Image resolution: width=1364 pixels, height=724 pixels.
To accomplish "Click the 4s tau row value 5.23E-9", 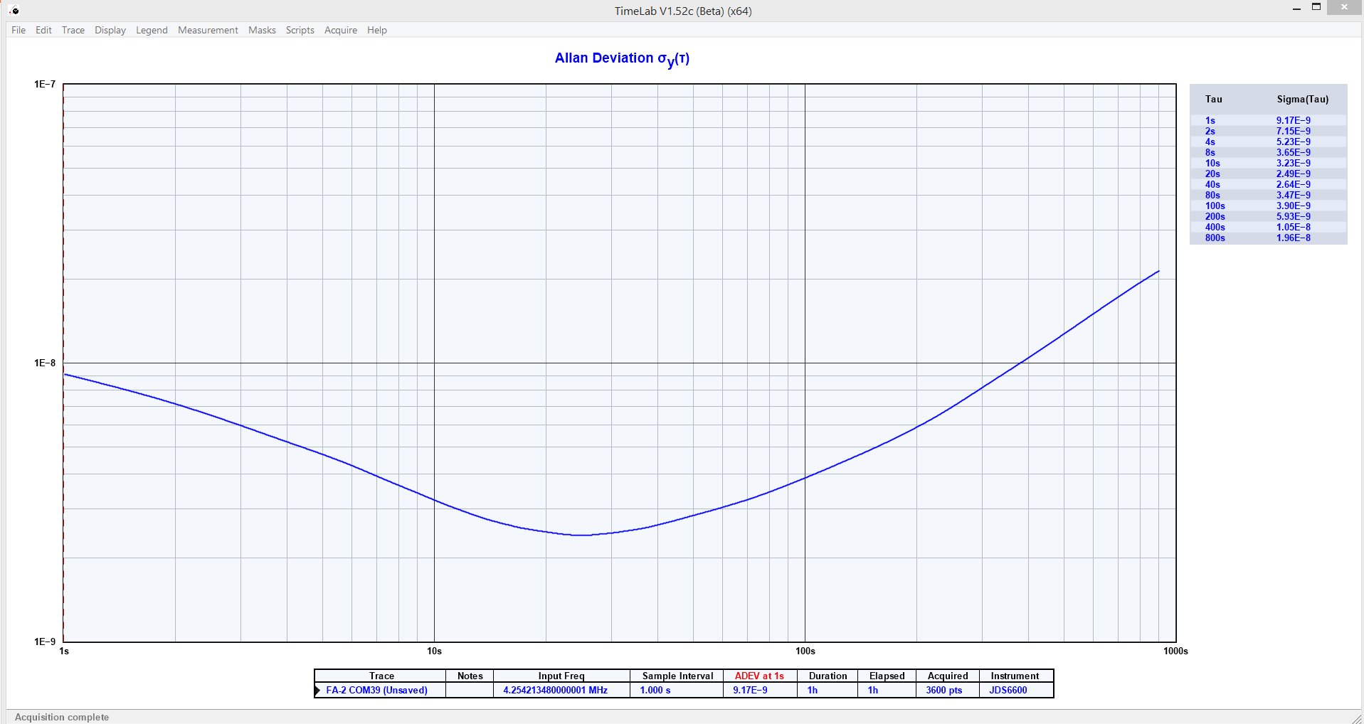I will point(1293,142).
